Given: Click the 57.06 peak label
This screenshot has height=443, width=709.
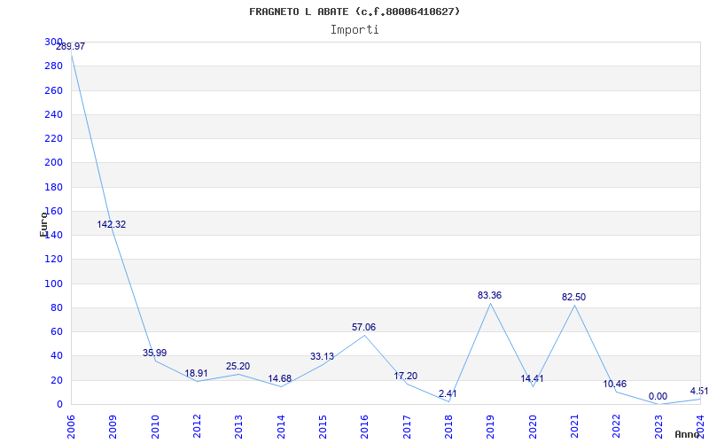Looking at the screenshot, I should pos(363,327).
